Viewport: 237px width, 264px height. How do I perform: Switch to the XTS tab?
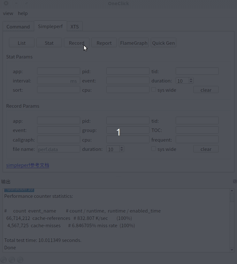[x=74, y=27]
